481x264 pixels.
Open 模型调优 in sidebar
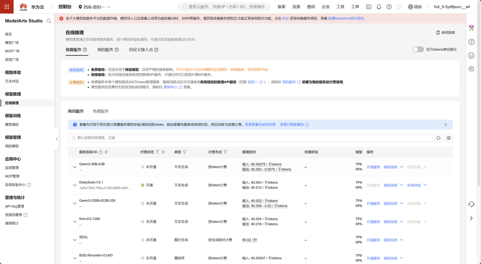tap(12, 124)
